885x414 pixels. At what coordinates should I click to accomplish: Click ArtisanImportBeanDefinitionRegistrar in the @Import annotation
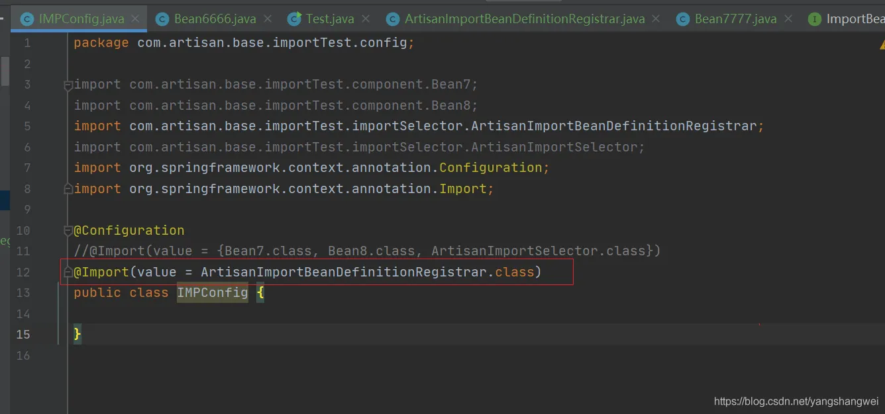(344, 272)
